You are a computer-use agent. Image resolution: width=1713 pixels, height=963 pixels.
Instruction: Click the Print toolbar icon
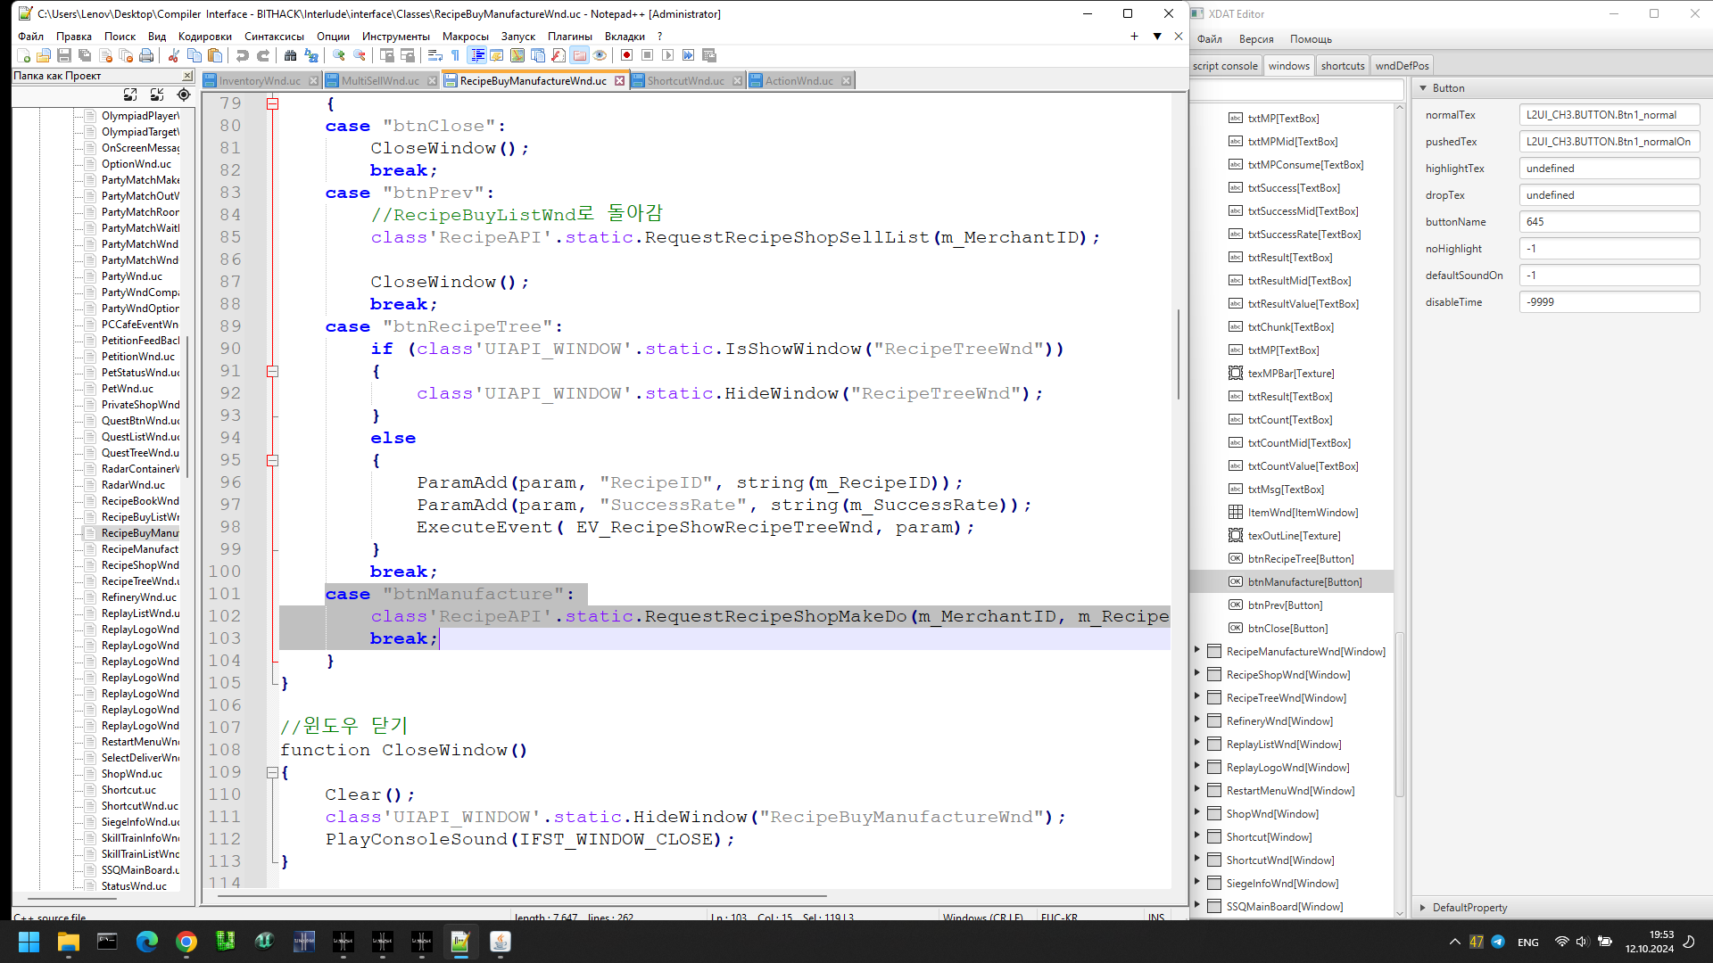(146, 55)
